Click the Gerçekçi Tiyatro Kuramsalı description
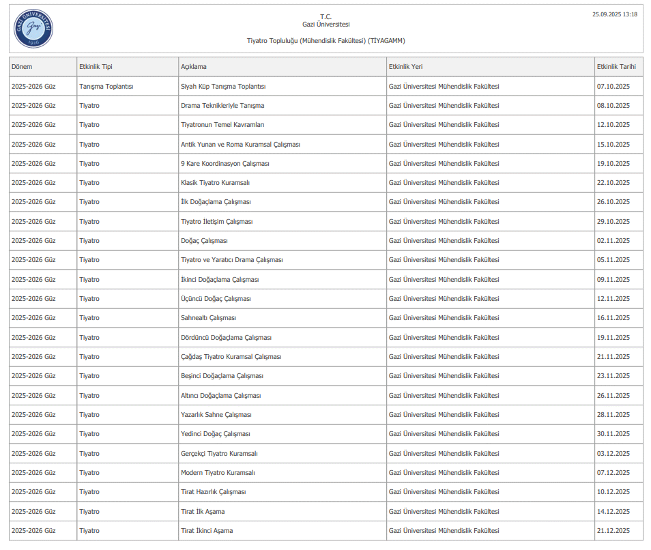 point(219,454)
